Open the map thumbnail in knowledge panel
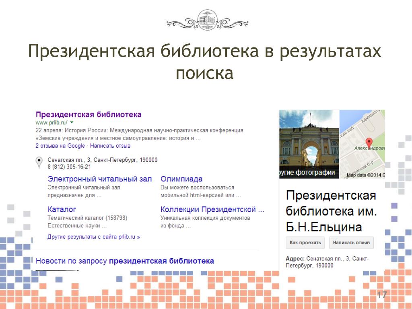 362,144
